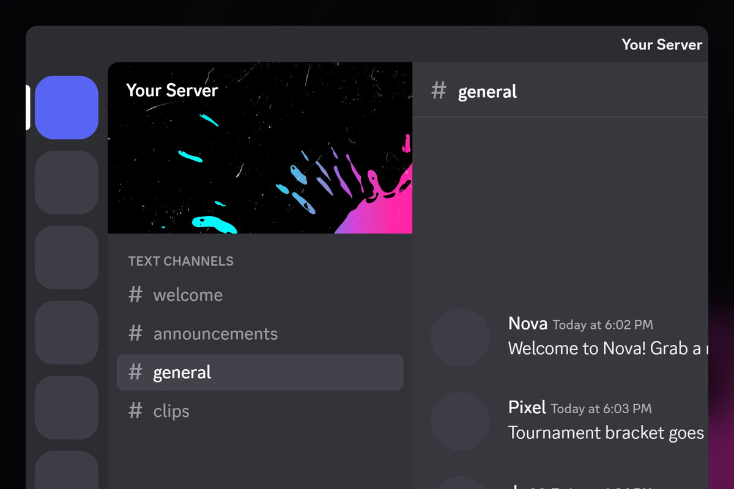Open the announcements text channel
This screenshot has height=489, width=734.
(260, 334)
